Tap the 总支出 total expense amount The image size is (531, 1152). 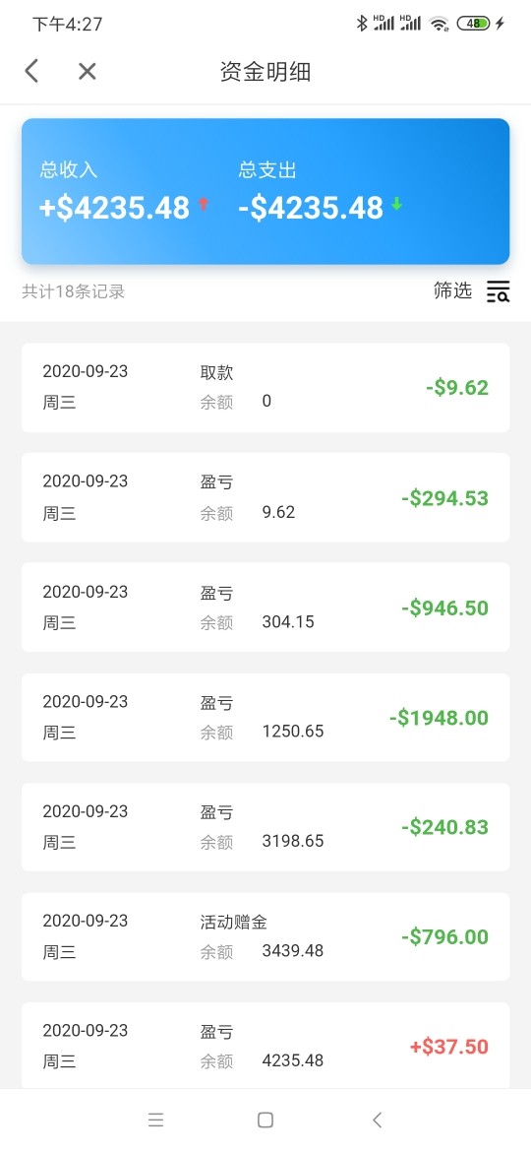311,208
